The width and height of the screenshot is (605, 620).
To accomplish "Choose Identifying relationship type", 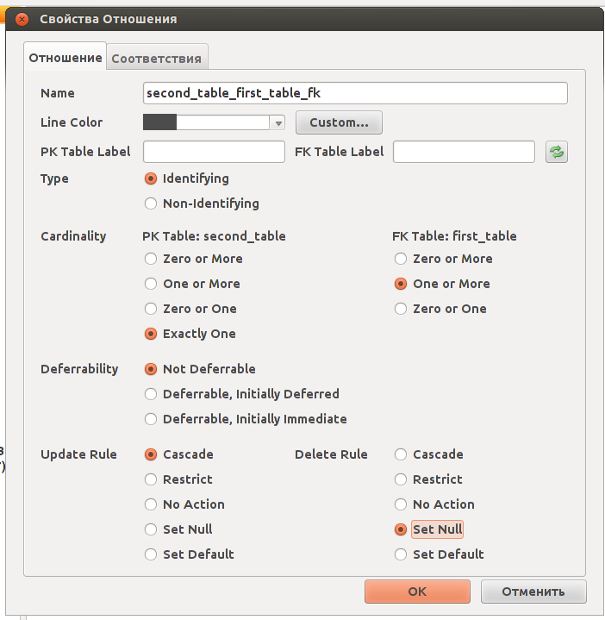I will pyautogui.click(x=151, y=179).
